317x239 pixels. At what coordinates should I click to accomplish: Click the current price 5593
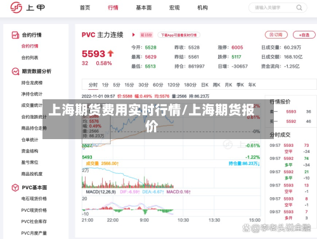[93, 54]
